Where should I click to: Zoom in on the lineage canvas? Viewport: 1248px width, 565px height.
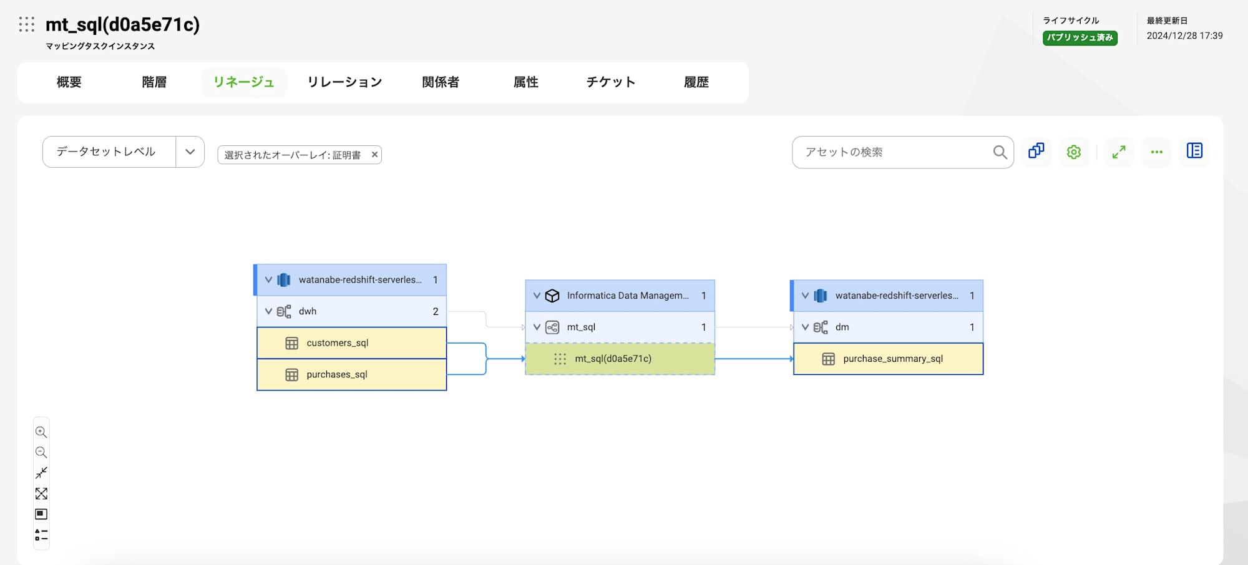click(x=41, y=432)
